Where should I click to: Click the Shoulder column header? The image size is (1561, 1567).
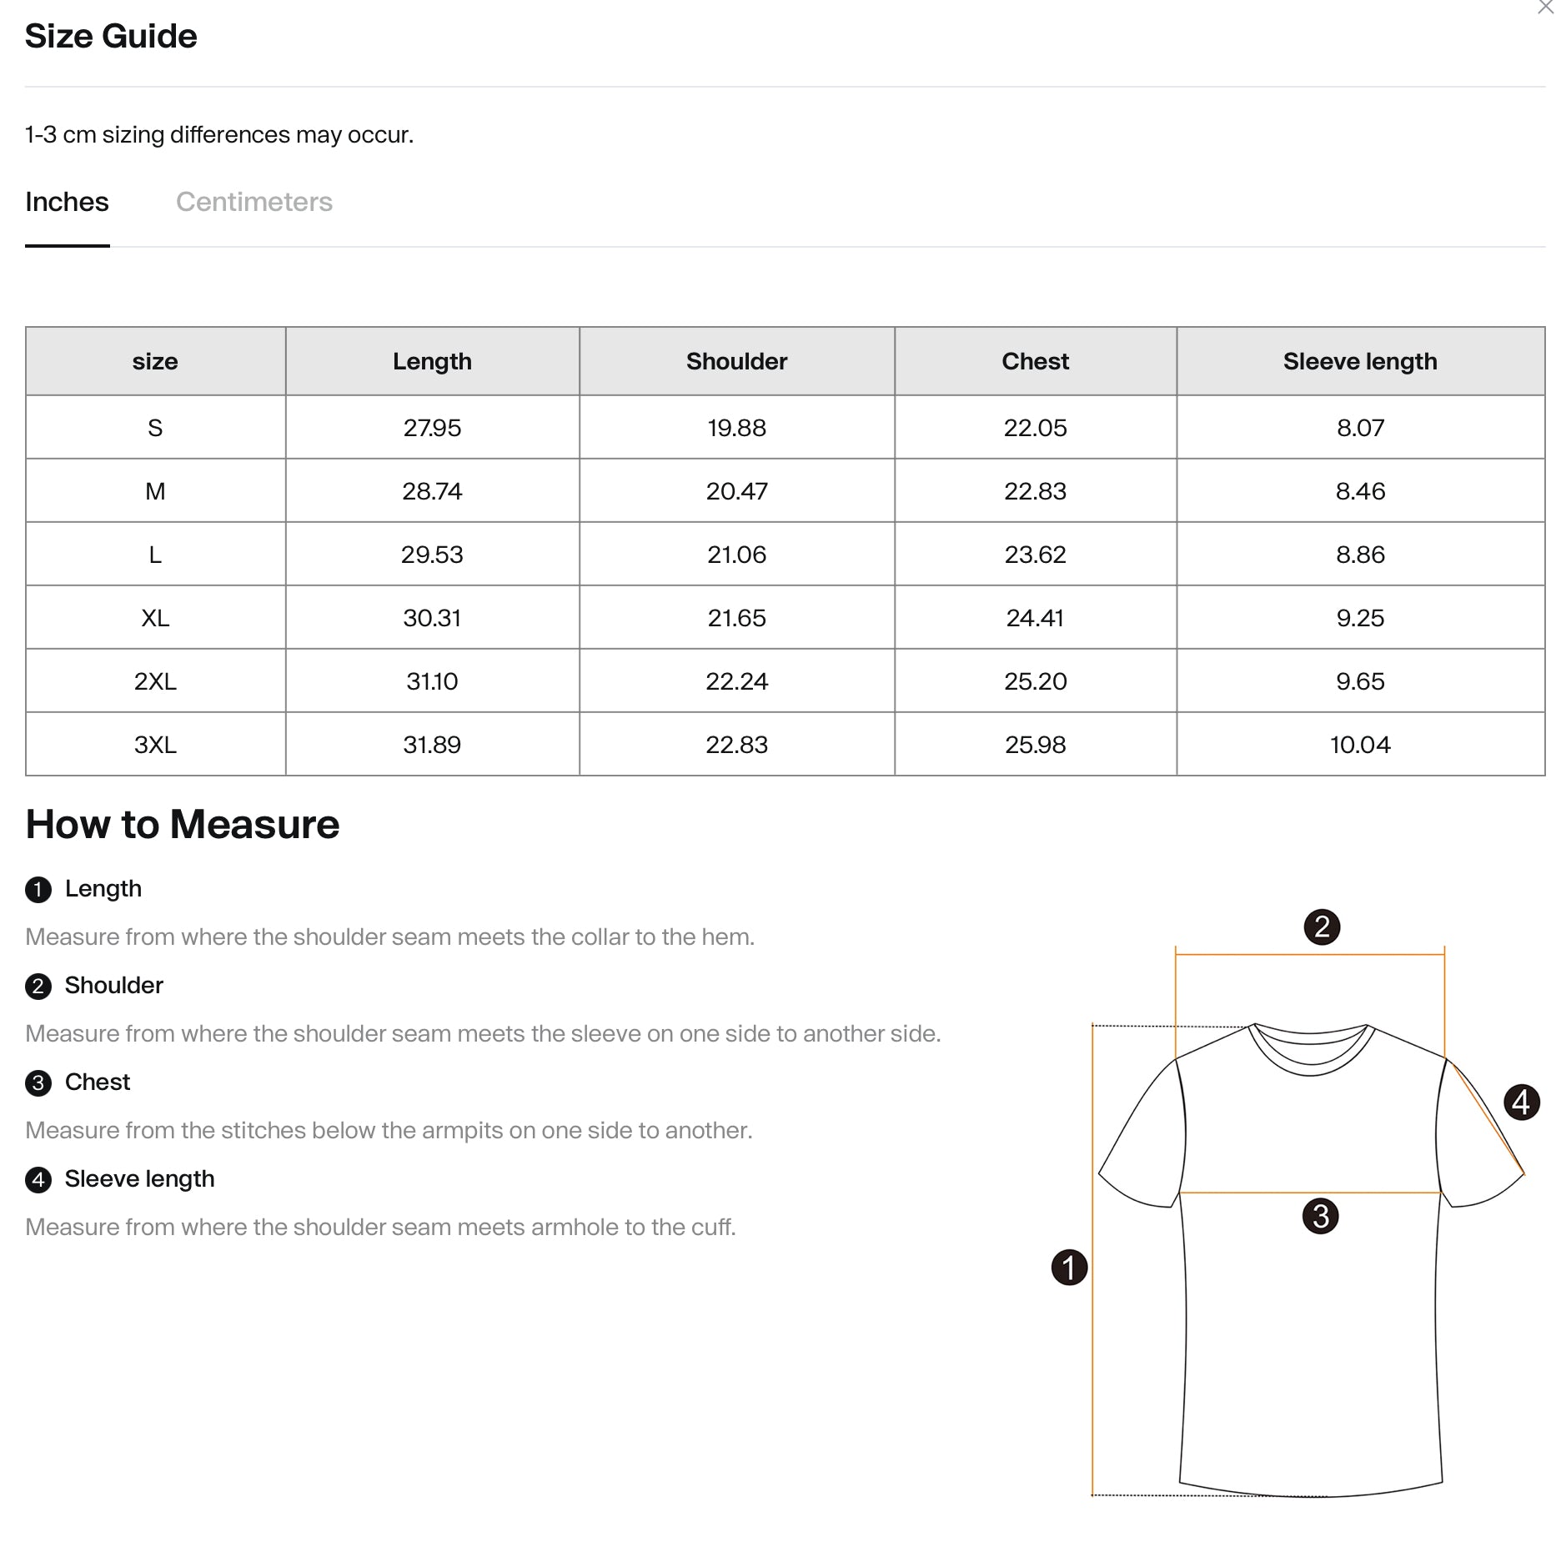point(736,361)
